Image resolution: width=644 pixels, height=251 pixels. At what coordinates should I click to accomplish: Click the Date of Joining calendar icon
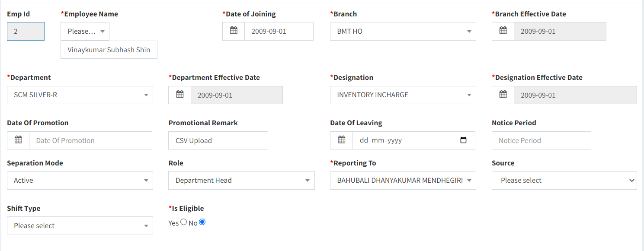point(234,31)
